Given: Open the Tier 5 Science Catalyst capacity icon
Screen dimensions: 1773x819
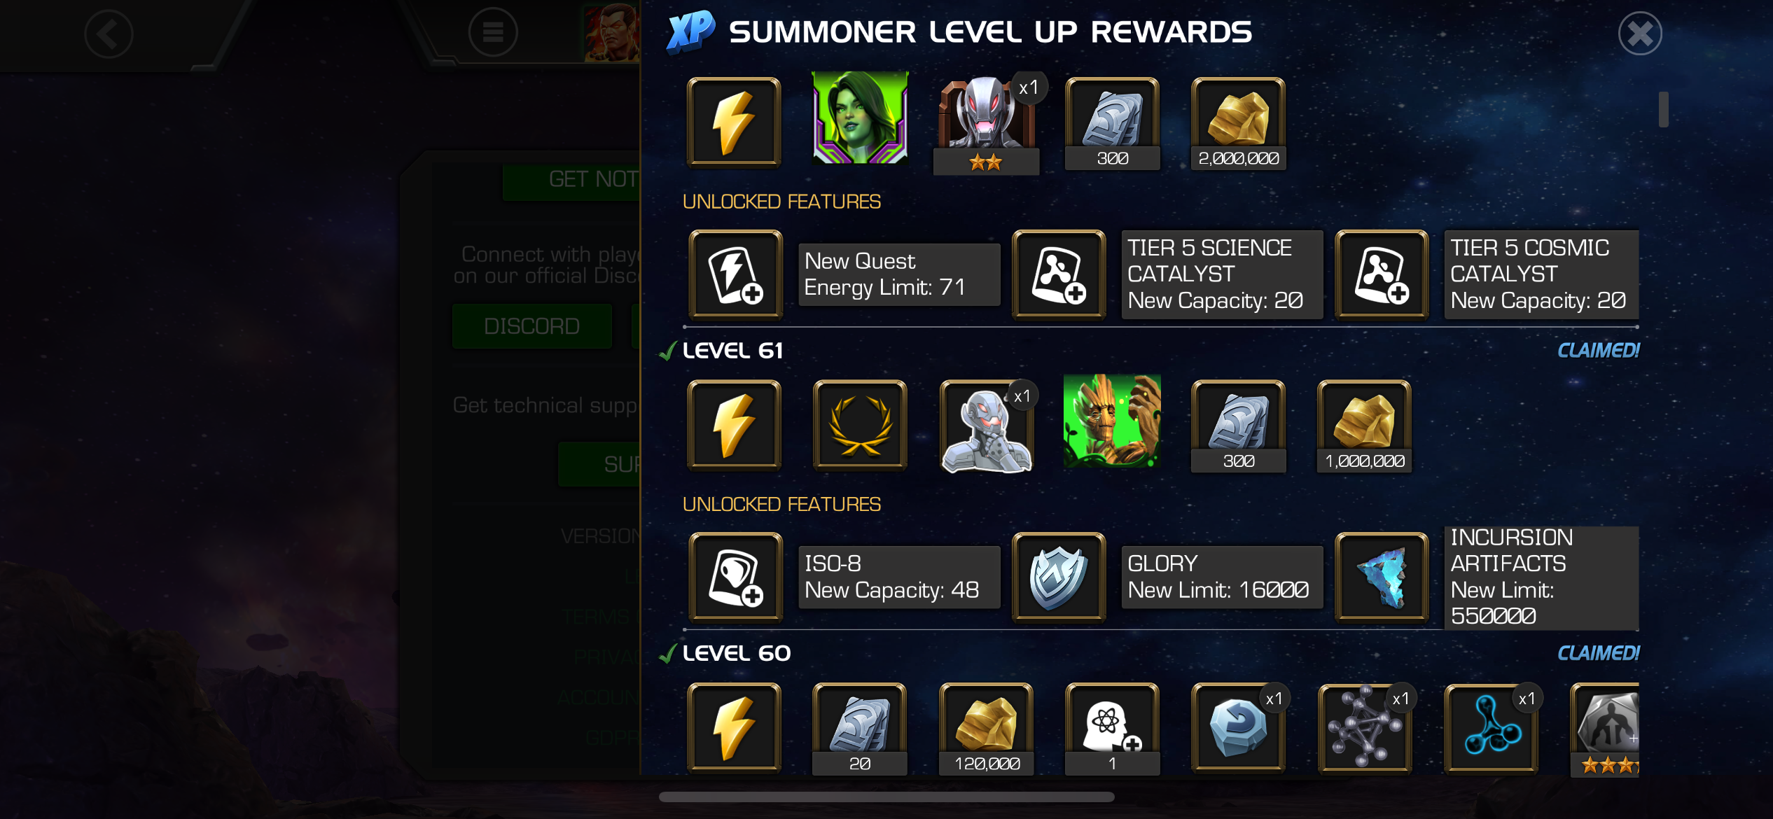Looking at the screenshot, I should [1059, 275].
